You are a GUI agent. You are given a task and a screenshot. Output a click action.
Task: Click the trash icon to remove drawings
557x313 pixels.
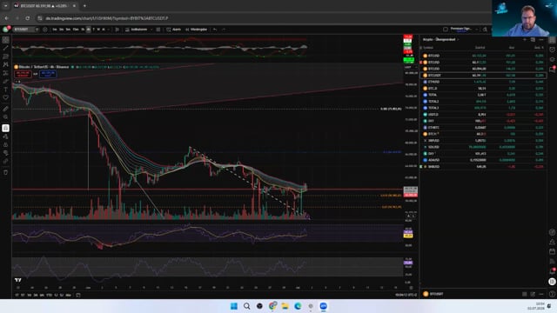(x=6, y=172)
